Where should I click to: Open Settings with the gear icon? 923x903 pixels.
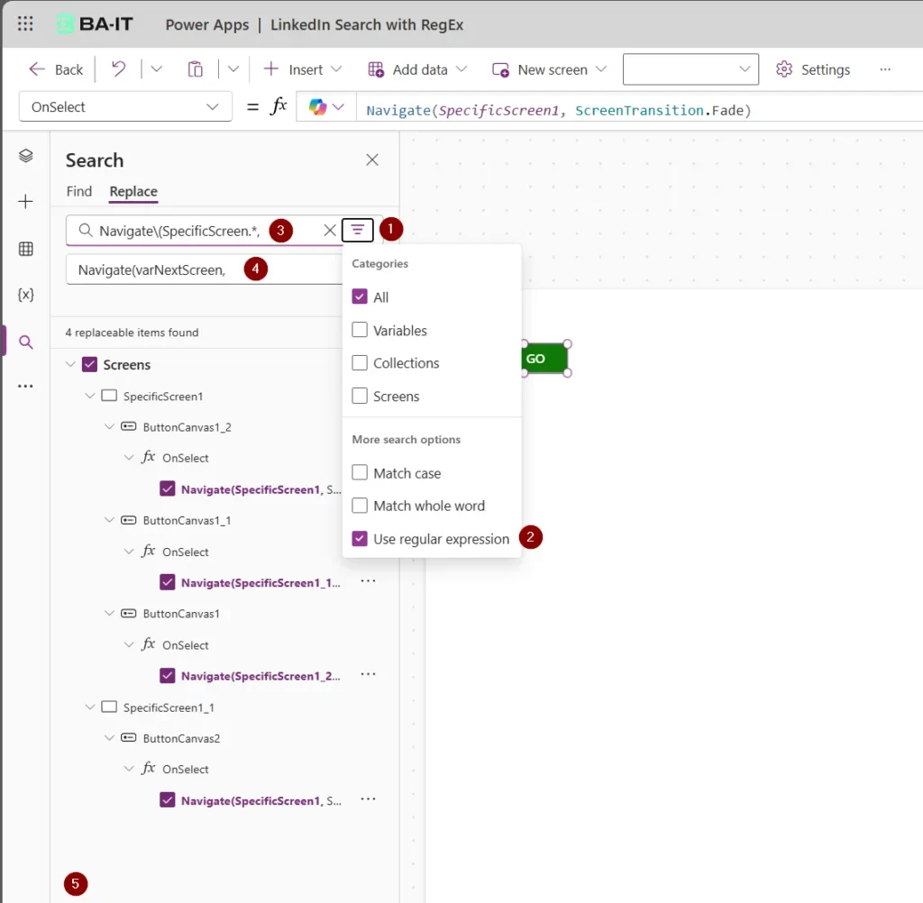tap(813, 69)
